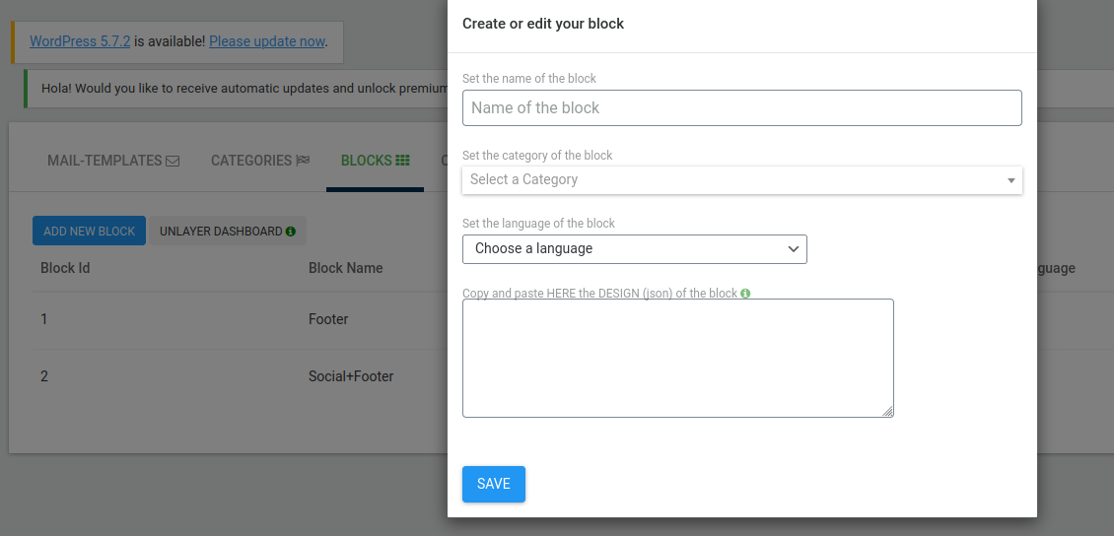Screen dimensions: 1114x536
Task: Focus the Name of the block field
Action: coord(741,108)
